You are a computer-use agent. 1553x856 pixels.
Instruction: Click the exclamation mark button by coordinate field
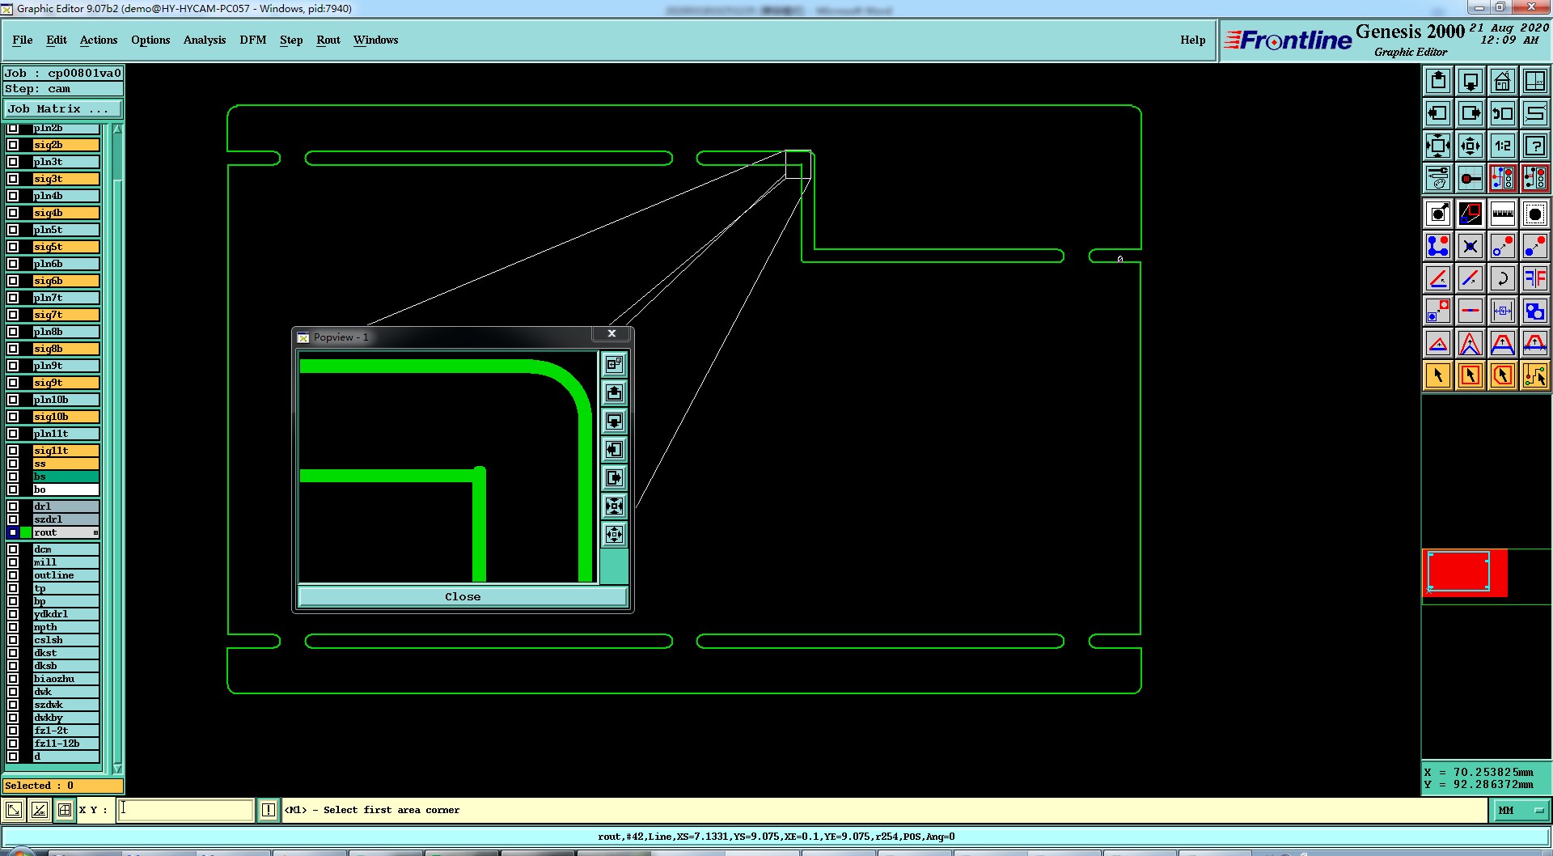pos(269,810)
